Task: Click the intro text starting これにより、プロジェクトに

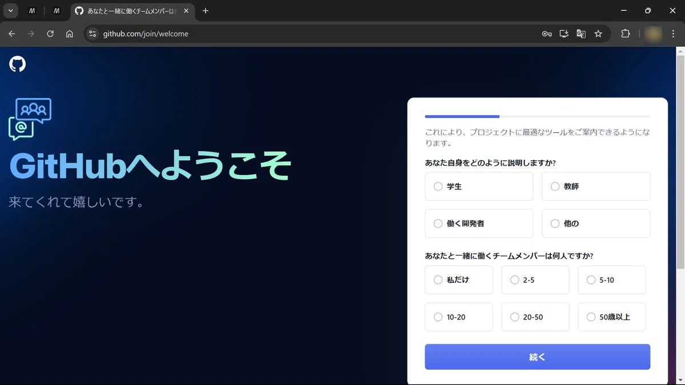Action: [x=537, y=137]
